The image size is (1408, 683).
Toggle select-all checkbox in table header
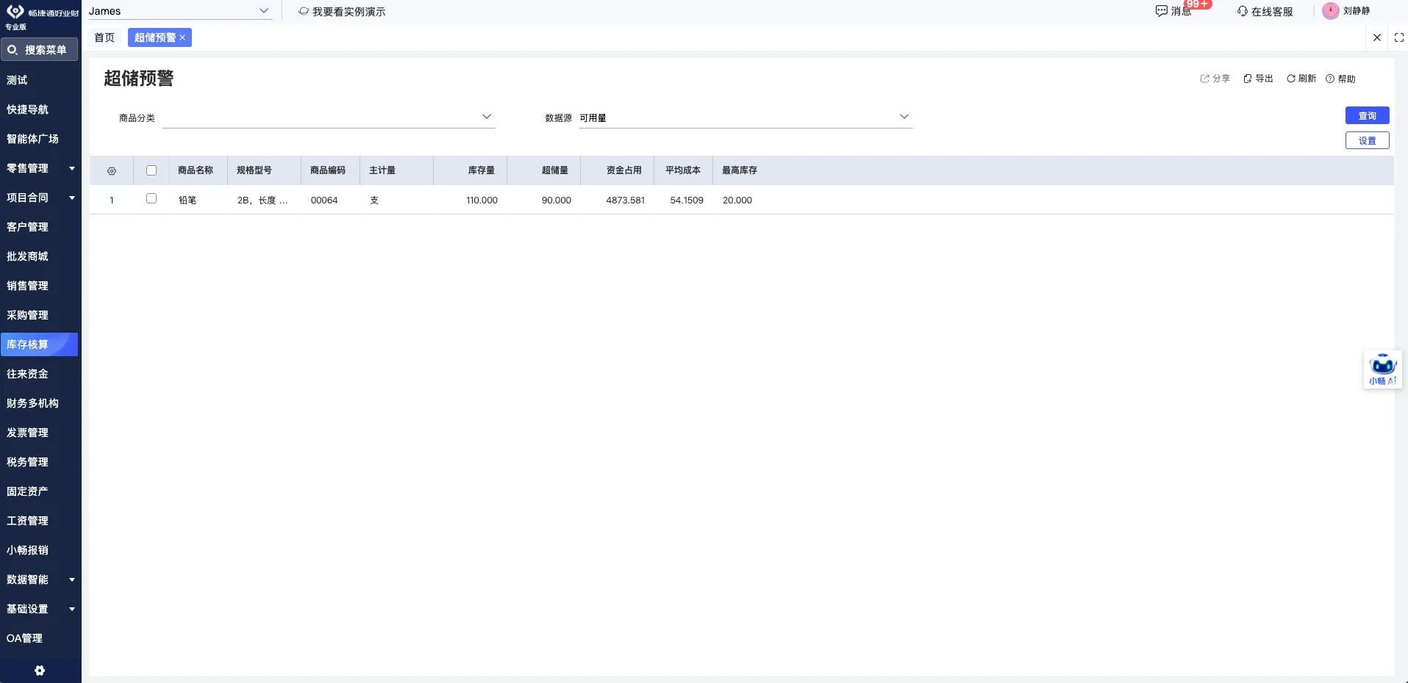click(151, 170)
